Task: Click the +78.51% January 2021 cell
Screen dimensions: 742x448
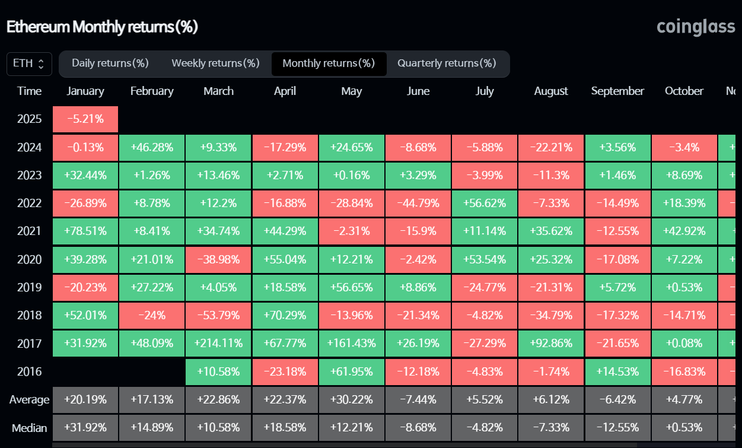Action: tap(85, 231)
